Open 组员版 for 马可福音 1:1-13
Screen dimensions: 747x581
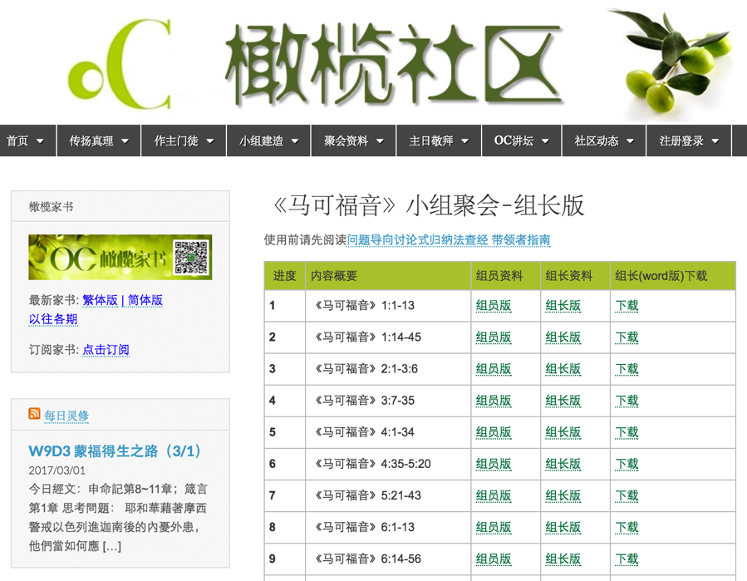pos(493,306)
